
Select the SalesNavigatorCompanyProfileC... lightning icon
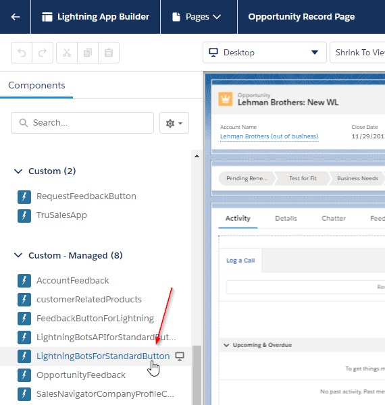[24, 394]
